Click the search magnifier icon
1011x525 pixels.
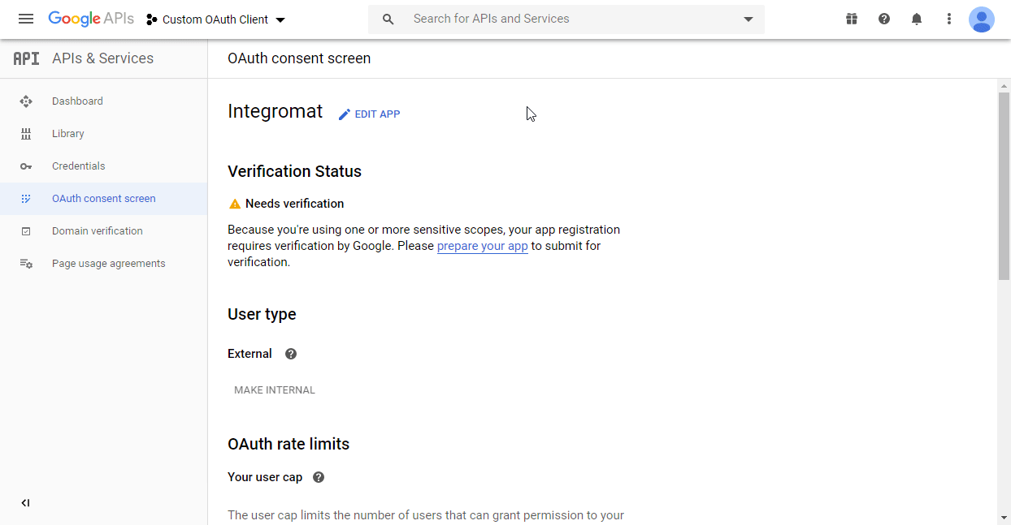388,19
